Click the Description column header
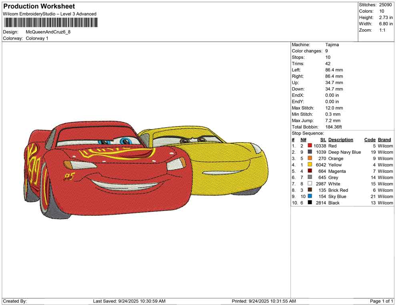Image resolution: width=396 pixels, height=305 pixels. coord(340,140)
